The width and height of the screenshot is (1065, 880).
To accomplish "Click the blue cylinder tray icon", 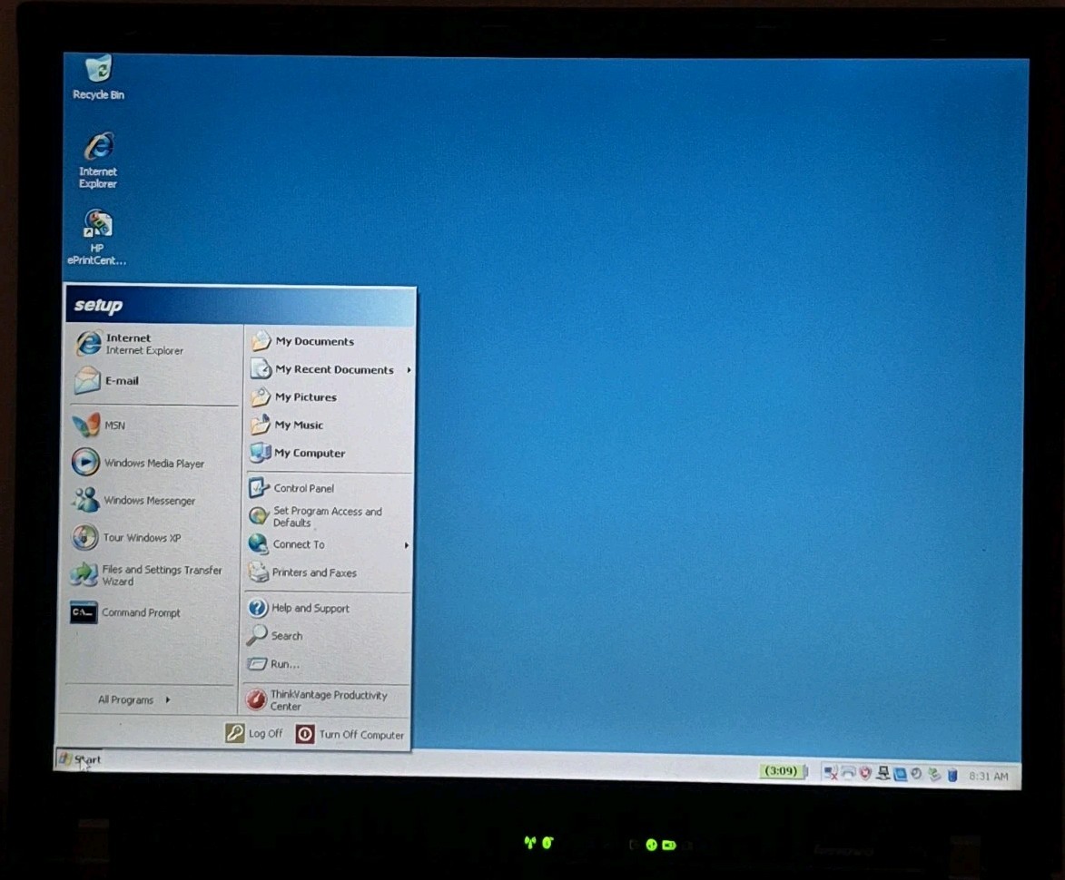I will [x=952, y=775].
